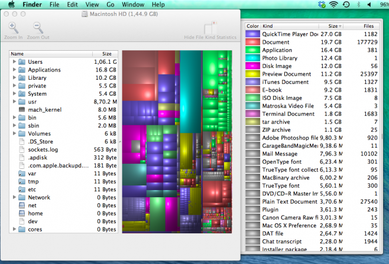The width and height of the screenshot is (389, 264).
Task: Click the Zoom Out magnifier icon
Action: click(38, 28)
